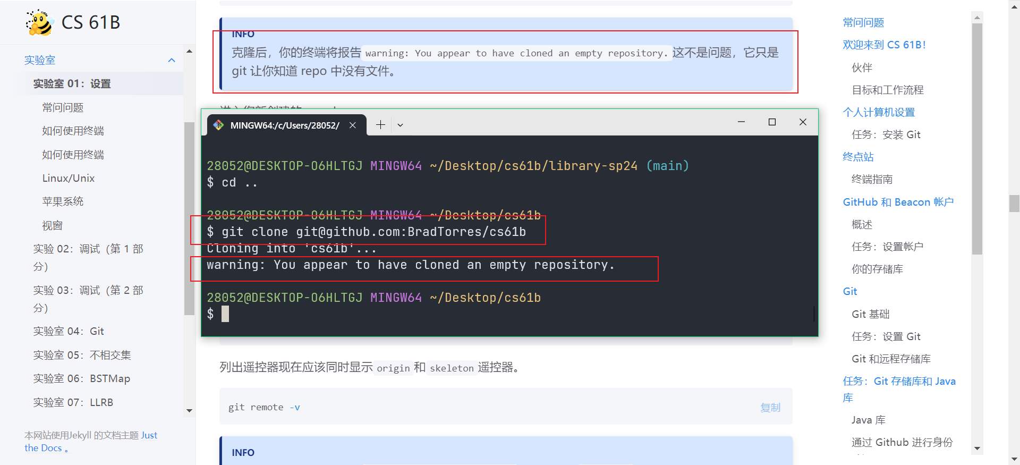Open 实验室 04: Git lab

(x=69, y=331)
